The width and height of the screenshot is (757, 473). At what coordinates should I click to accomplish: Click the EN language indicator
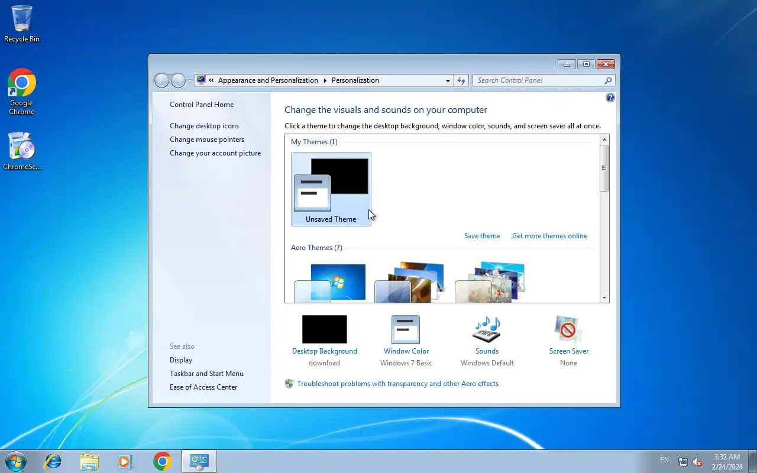(664, 460)
